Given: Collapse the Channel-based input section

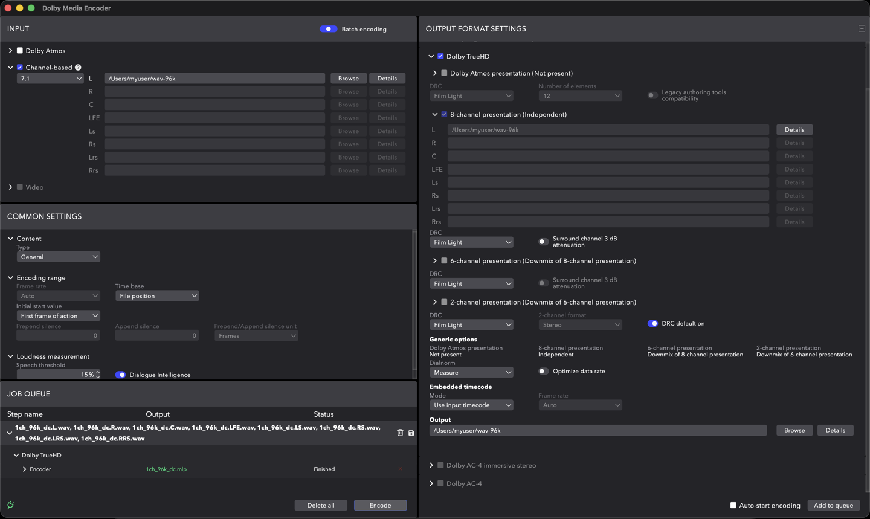Looking at the screenshot, I should [10, 68].
